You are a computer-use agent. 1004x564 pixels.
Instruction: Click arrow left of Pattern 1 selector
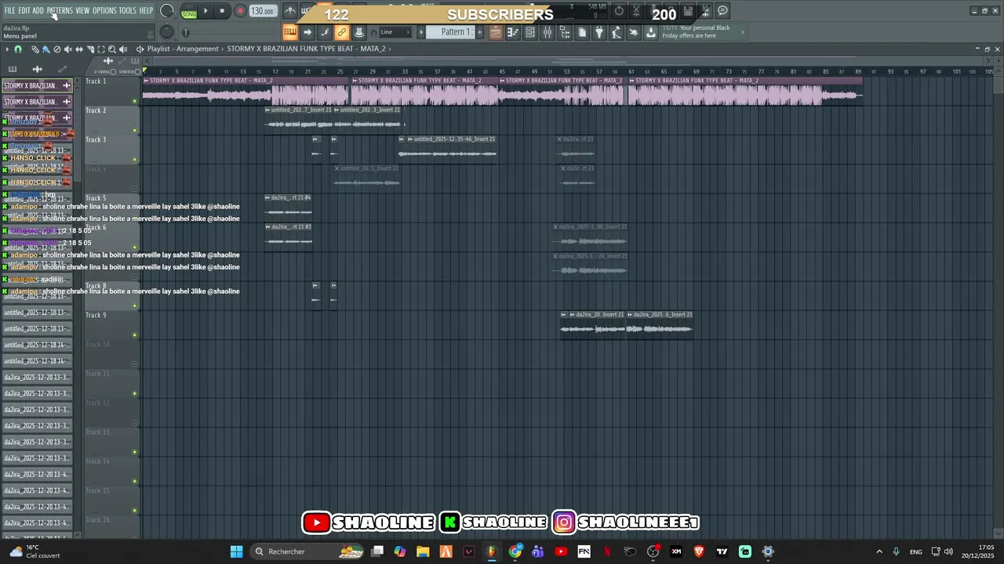[x=421, y=32]
